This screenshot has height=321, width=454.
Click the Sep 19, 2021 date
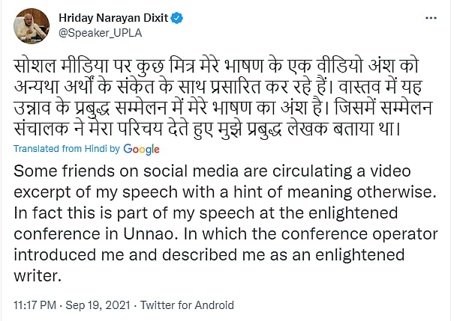[x=110, y=305]
